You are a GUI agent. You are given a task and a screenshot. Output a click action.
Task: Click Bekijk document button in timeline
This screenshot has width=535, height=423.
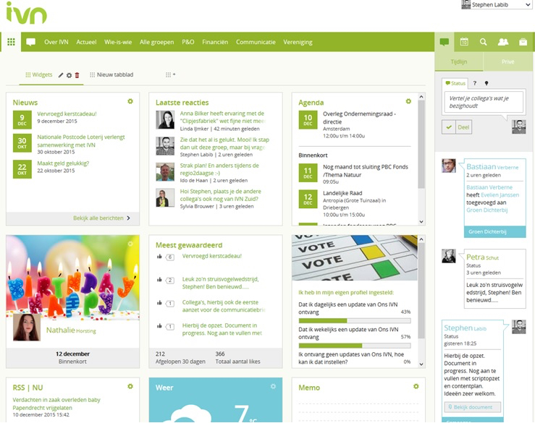point(473,407)
